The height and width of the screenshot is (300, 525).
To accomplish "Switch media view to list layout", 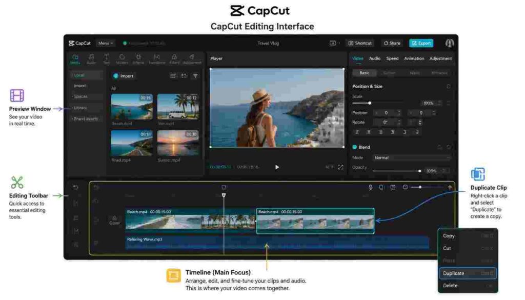I will [x=184, y=76].
